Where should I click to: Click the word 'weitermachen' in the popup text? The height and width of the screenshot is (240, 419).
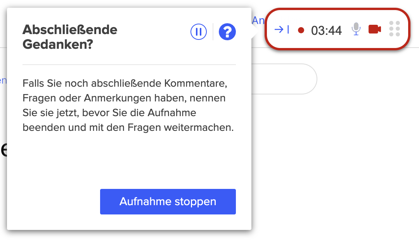point(199,127)
